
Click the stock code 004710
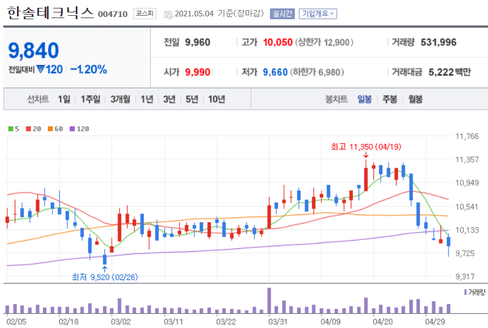[x=112, y=14]
